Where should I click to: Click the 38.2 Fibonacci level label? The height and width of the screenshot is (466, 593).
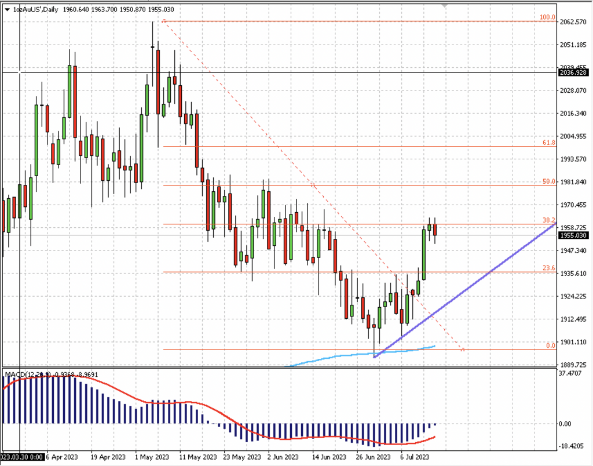(549, 220)
